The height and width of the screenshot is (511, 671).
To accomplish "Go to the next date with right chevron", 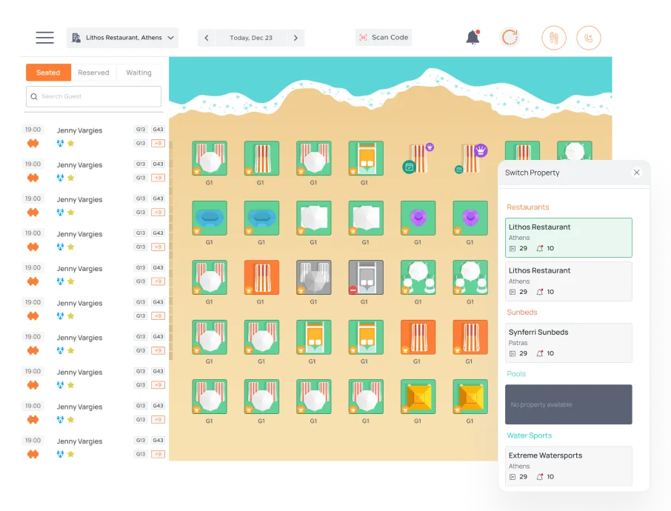I will pyautogui.click(x=296, y=38).
